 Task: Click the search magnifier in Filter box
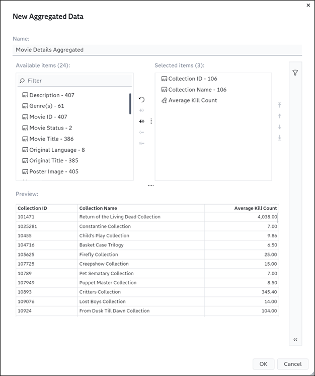coord(22,81)
